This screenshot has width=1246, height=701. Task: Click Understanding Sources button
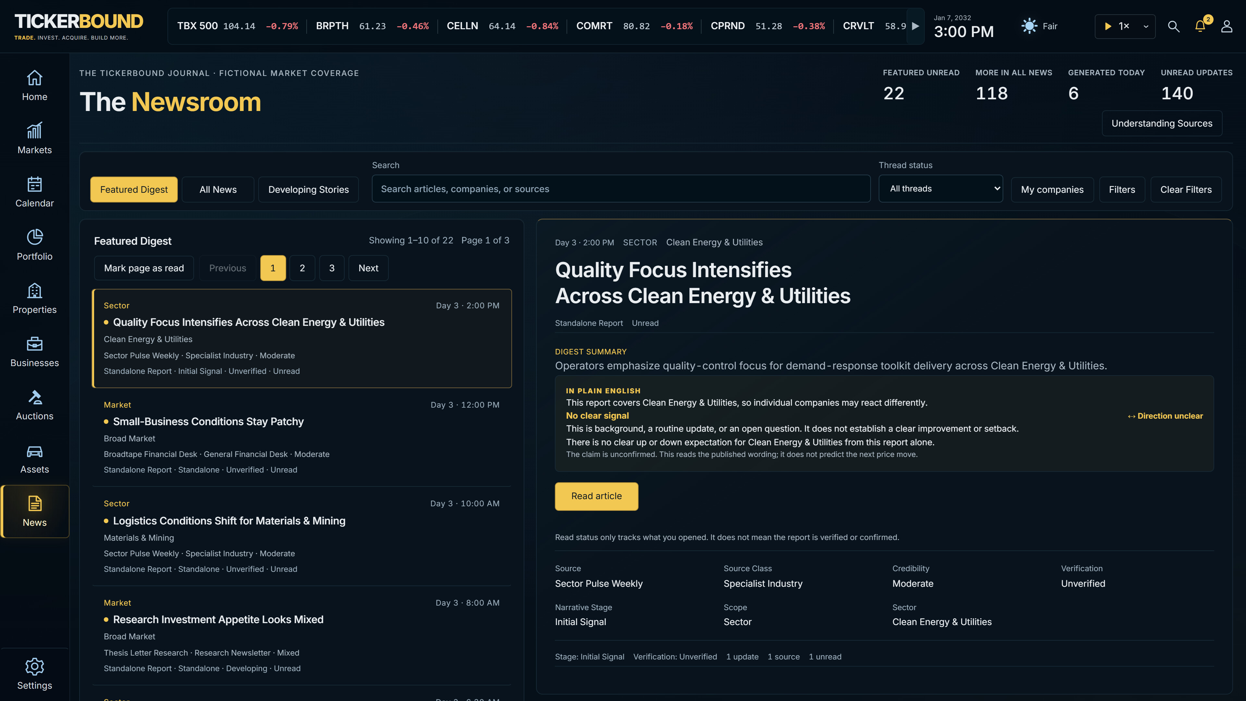point(1161,123)
